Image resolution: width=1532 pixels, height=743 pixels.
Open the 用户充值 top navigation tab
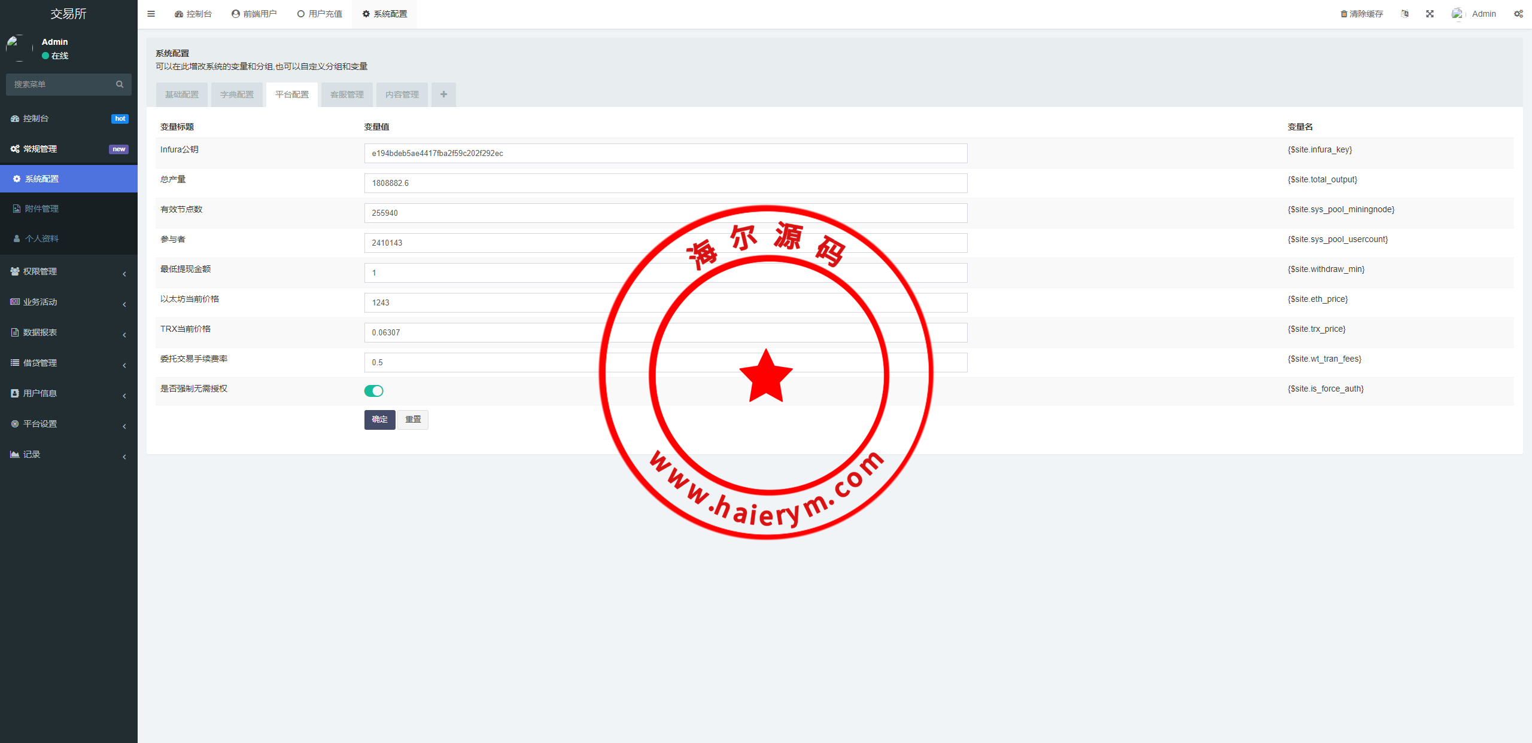320,14
